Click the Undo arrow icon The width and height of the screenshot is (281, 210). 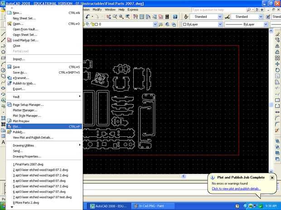pos(87,17)
